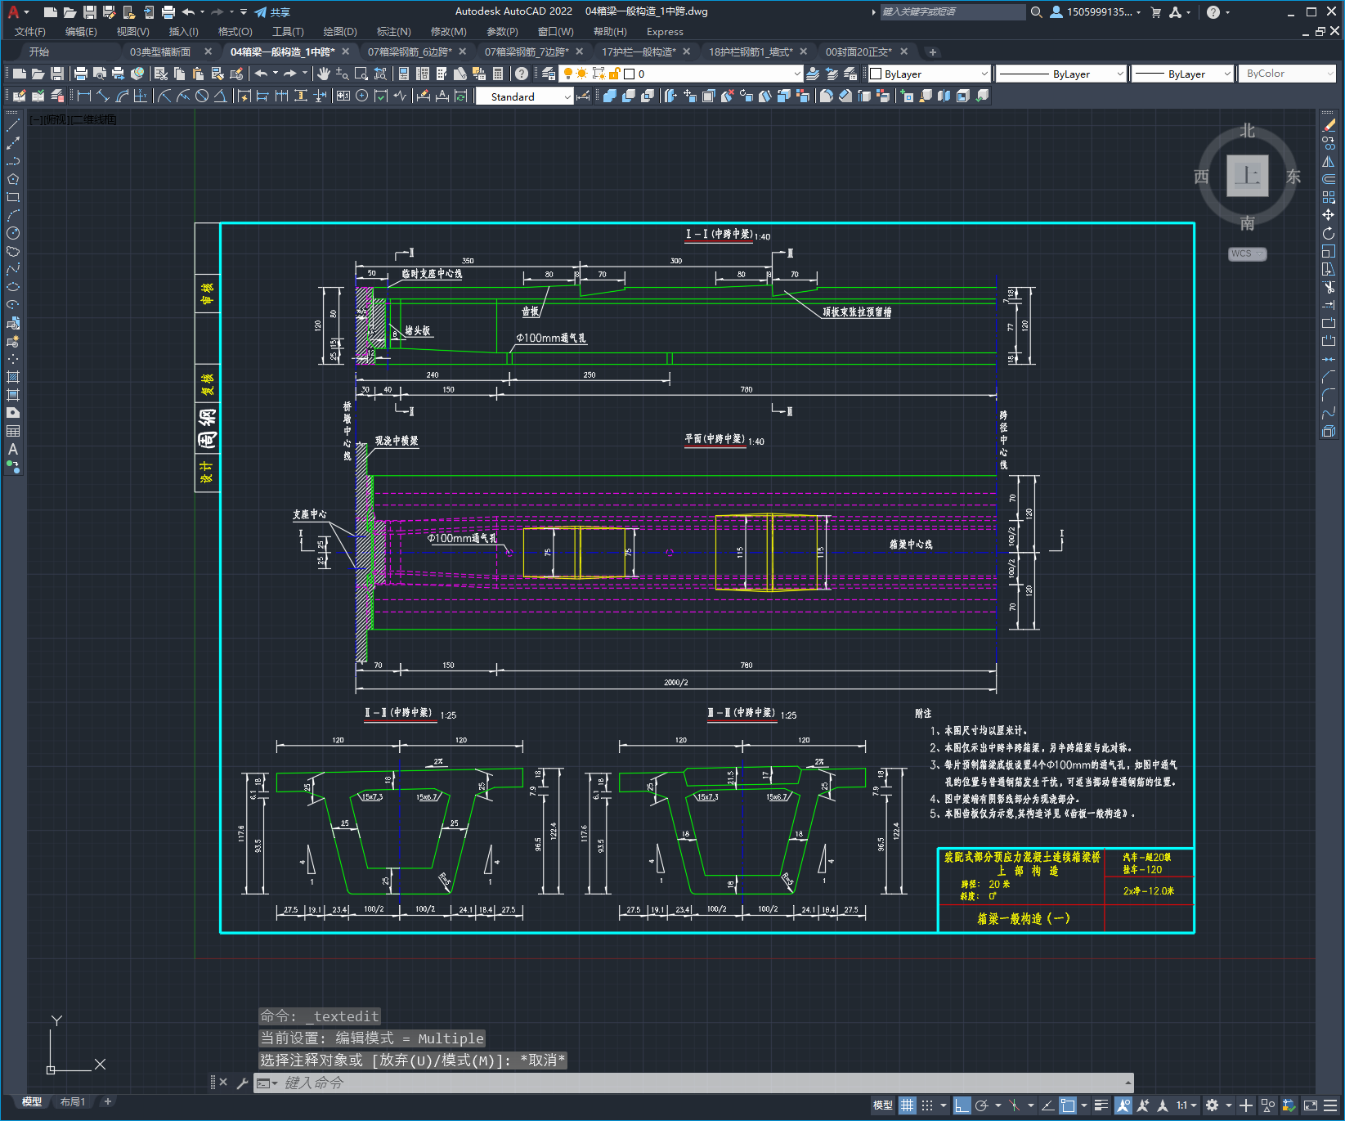The width and height of the screenshot is (1345, 1121).
Task: Open the Help question mark icon
Action: [x=522, y=74]
